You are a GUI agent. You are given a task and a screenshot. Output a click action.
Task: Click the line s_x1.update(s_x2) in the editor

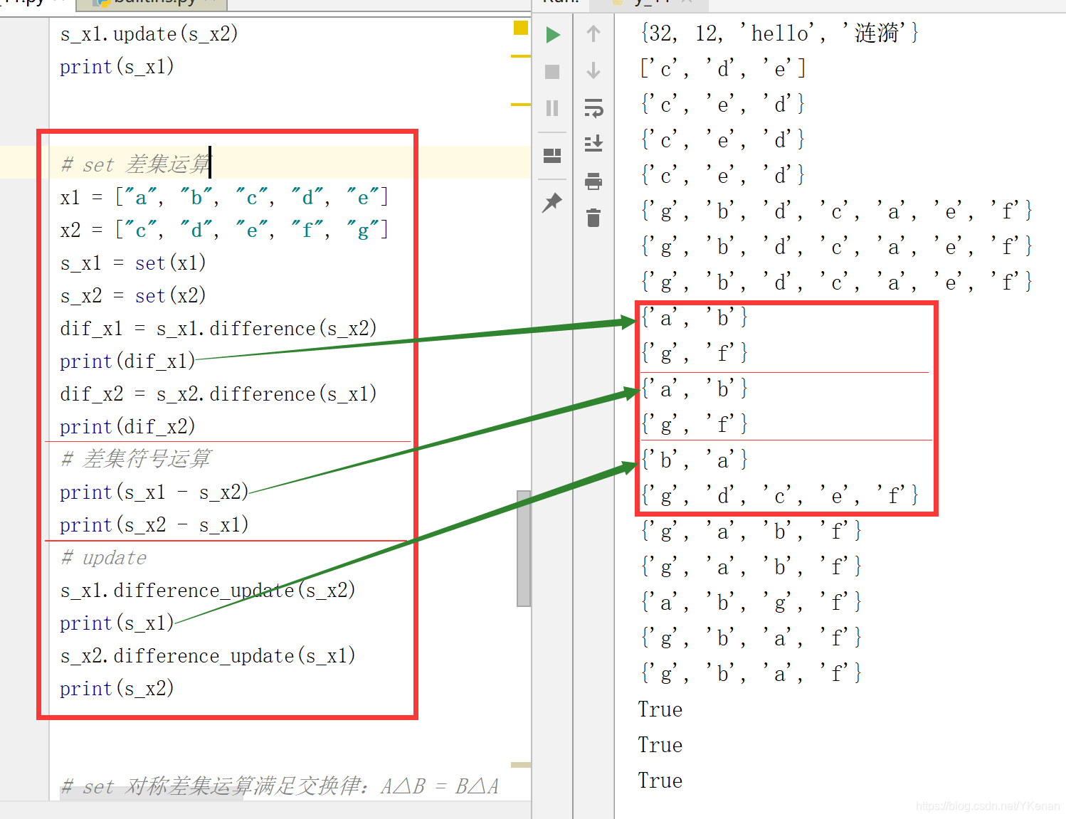tap(149, 33)
